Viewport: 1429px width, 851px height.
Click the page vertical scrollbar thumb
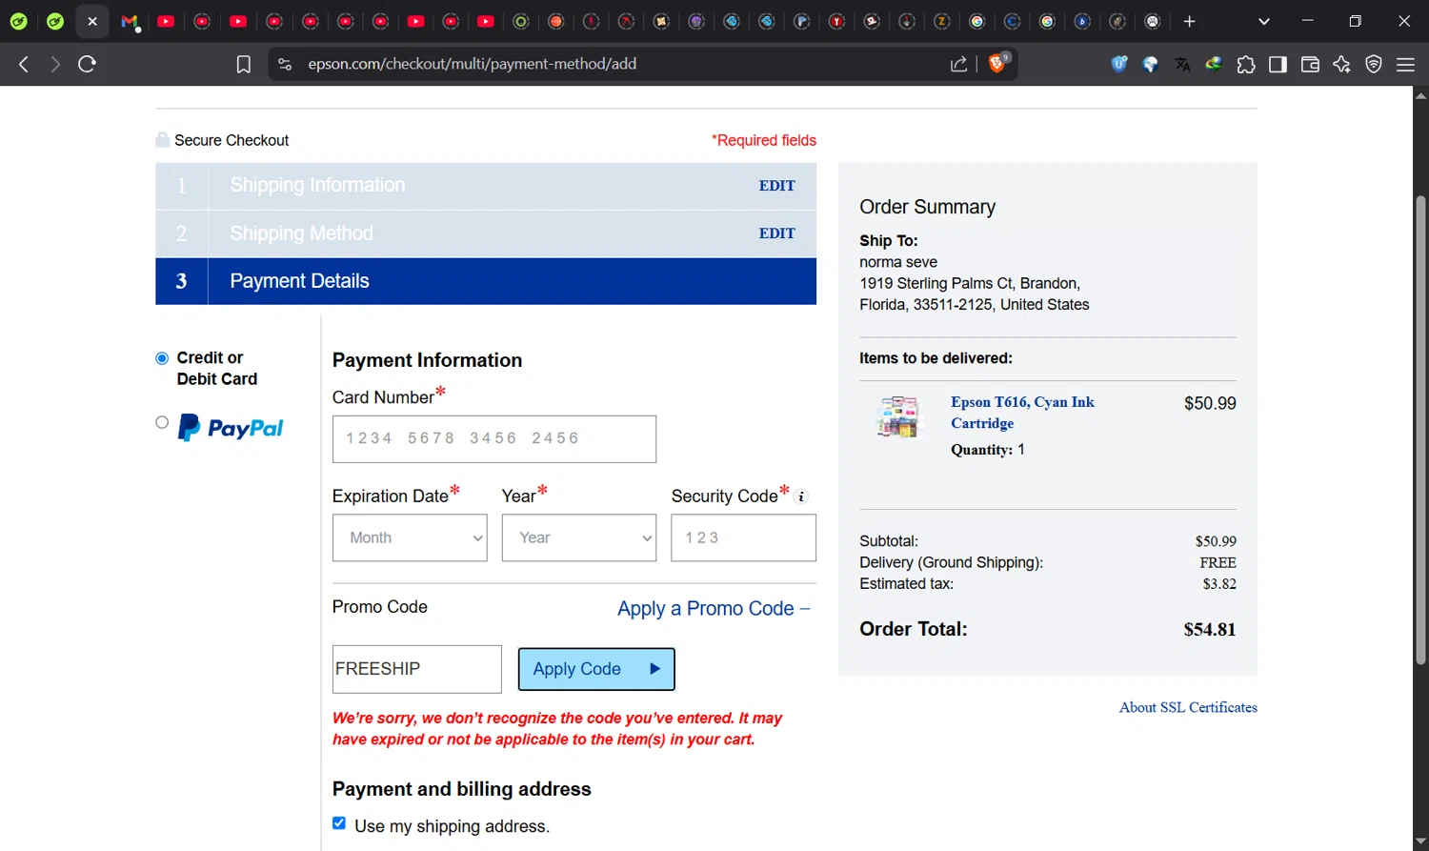(x=1420, y=429)
